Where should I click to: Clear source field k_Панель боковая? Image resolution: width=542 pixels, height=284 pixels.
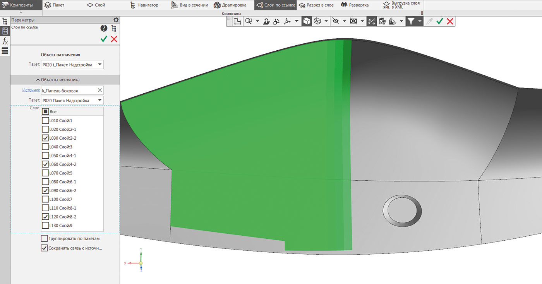[x=99, y=90]
